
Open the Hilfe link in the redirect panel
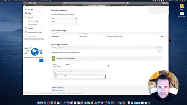[x=160, y=51]
